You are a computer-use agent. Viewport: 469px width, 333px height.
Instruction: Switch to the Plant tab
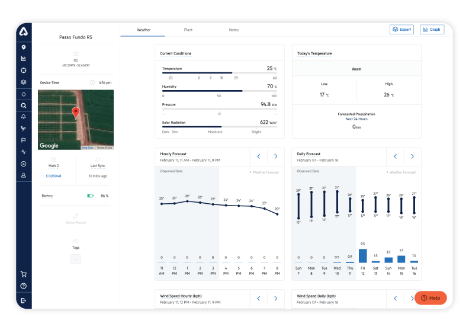point(188,30)
